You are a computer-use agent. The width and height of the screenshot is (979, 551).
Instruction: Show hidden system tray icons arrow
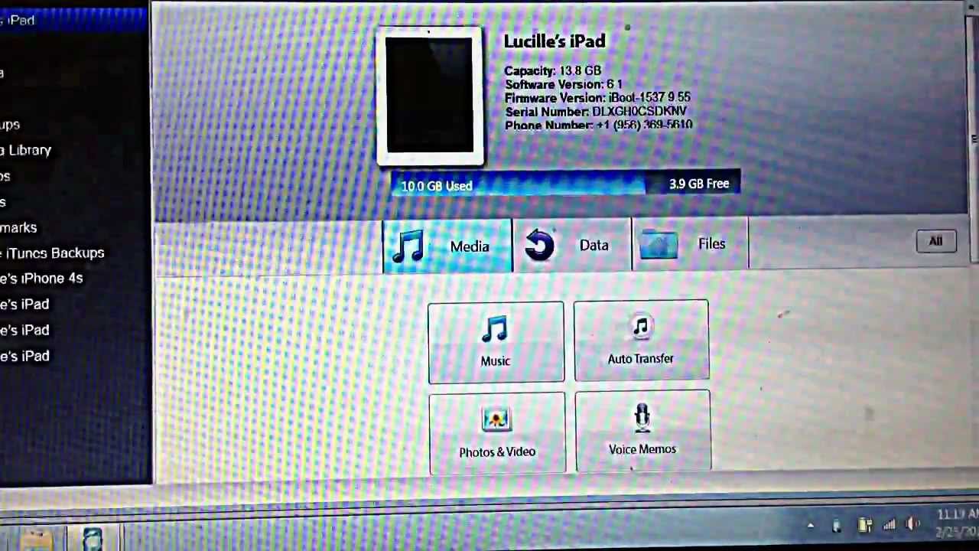811,526
